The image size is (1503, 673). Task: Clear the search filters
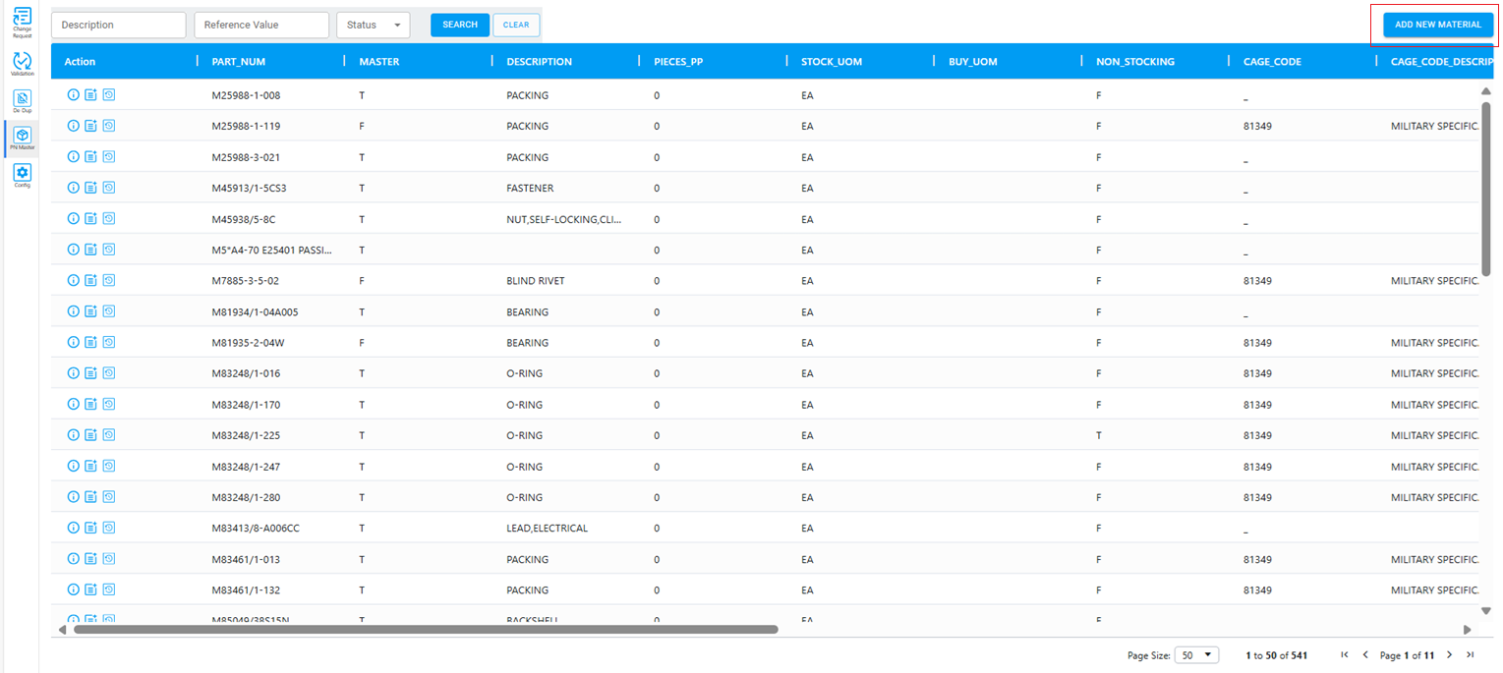point(516,25)
